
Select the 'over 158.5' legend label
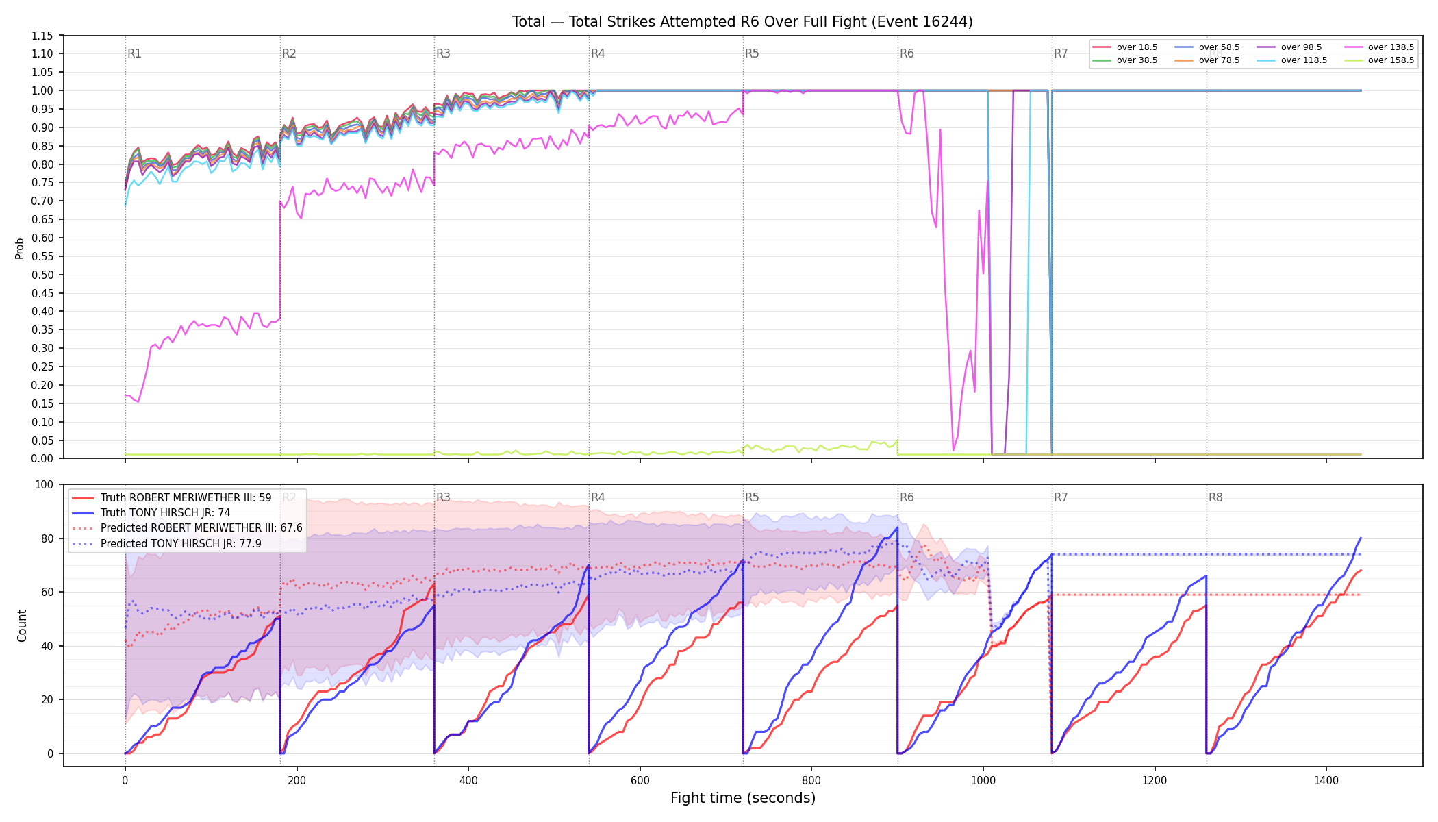1391,60
